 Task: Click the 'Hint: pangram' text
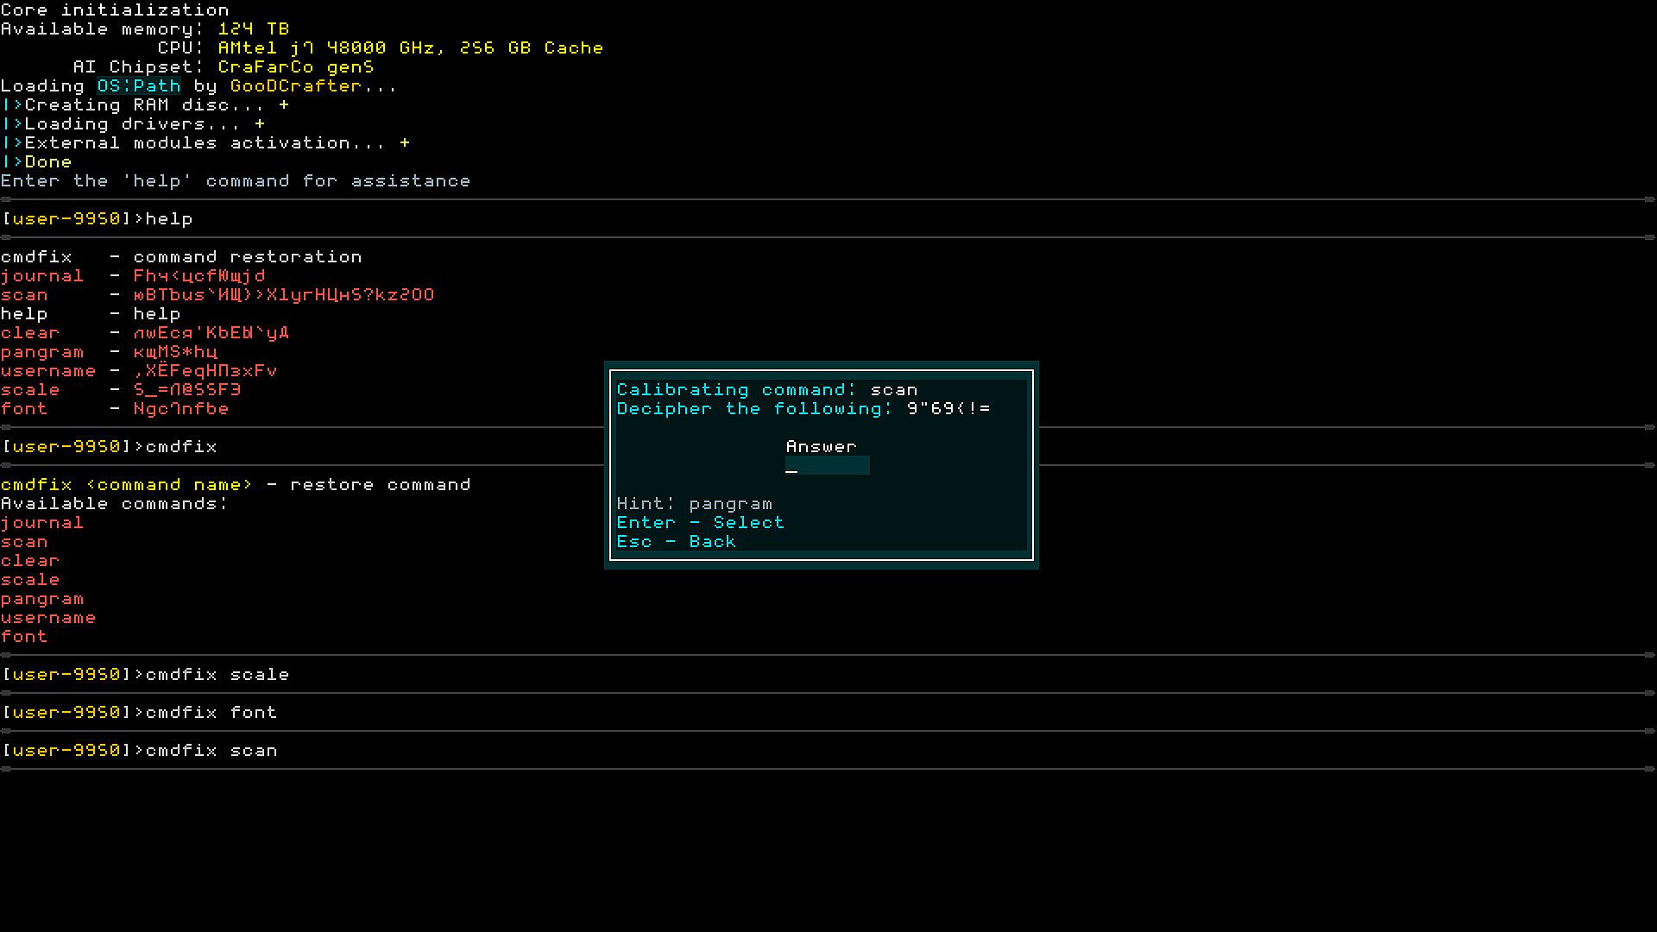point(694,504)
